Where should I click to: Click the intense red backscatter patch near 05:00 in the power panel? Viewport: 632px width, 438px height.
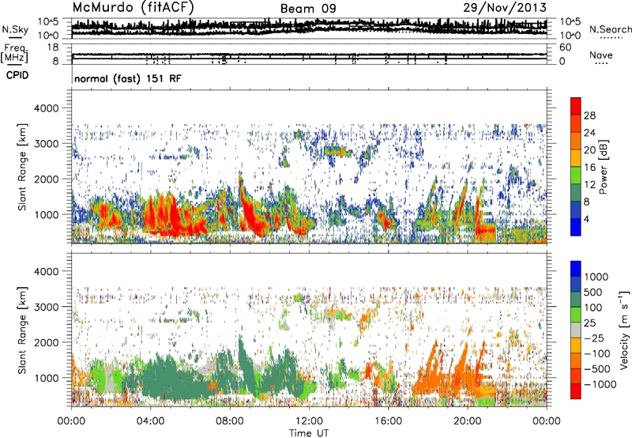point(174,217)
